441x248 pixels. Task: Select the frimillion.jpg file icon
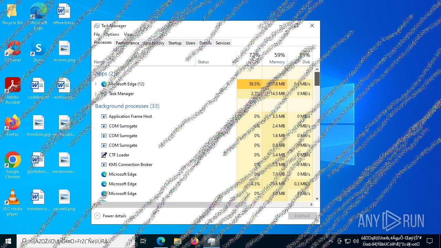point(38,126)
